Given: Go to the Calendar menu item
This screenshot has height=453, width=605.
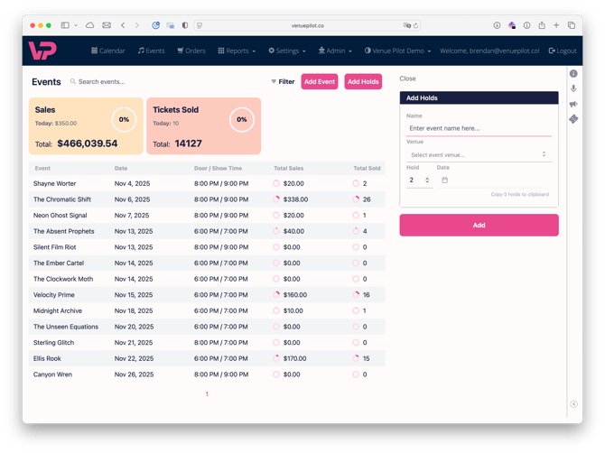Looking at the screenshot, I should pyautogui.click(x=108, y=51).
